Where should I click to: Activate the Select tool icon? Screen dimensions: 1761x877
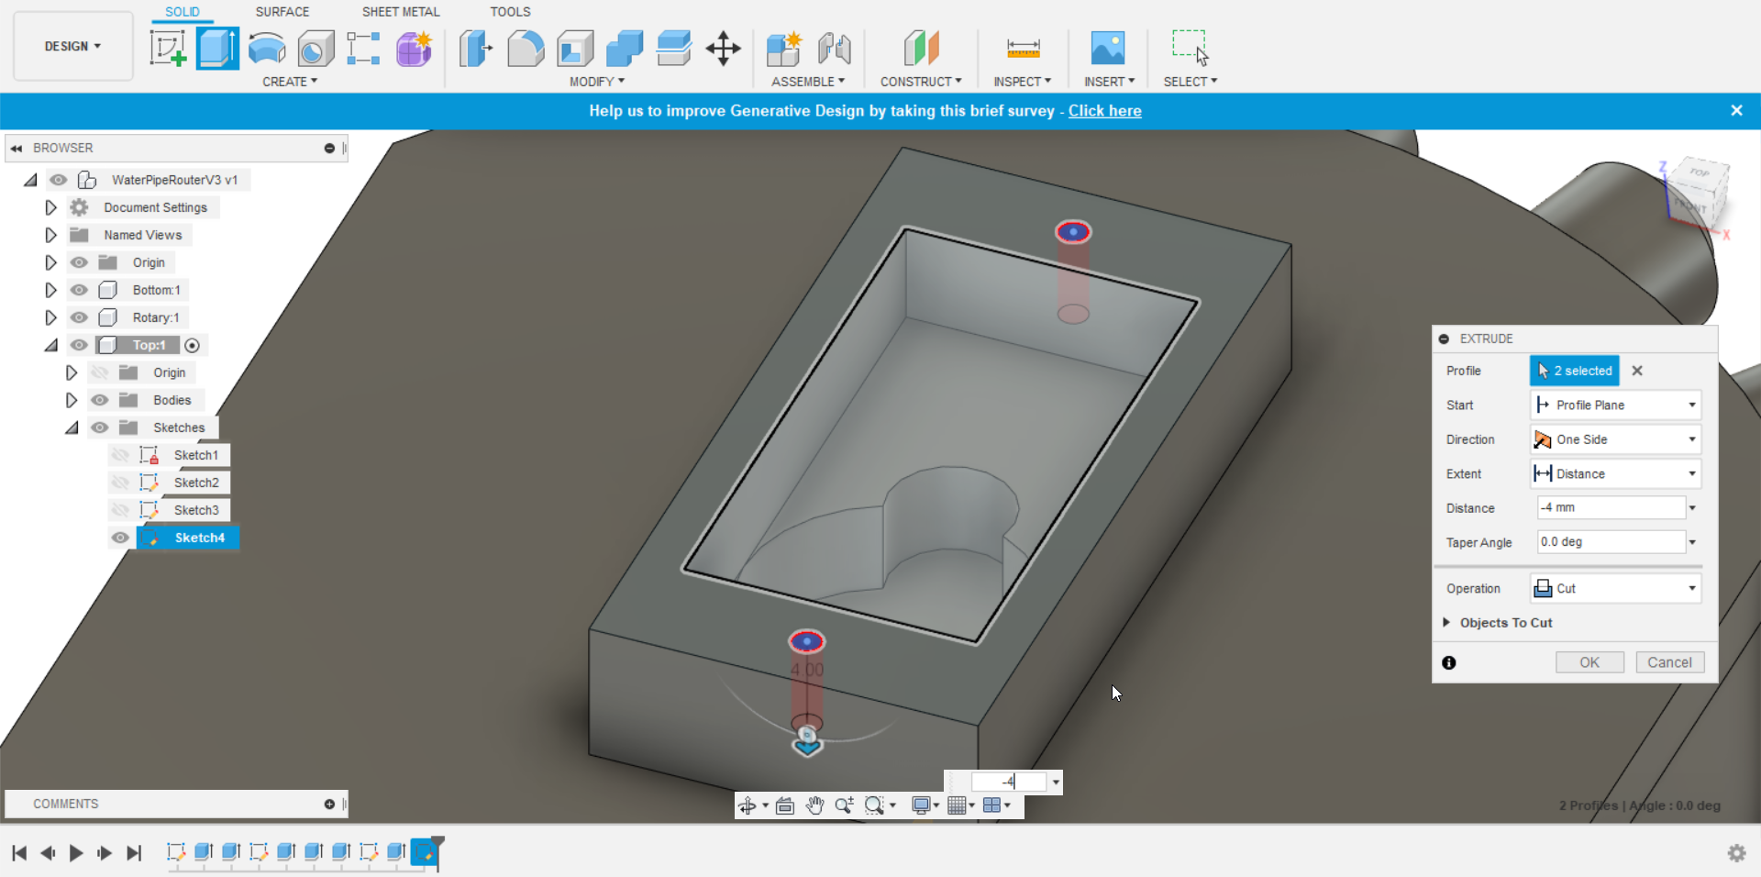click(x=1191, y=48)
